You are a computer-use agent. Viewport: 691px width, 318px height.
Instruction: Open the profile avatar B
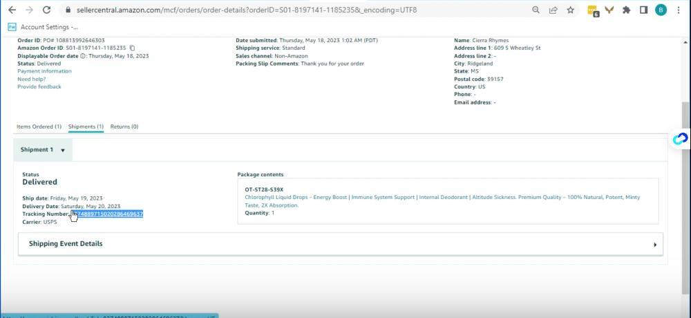point(661,10)
